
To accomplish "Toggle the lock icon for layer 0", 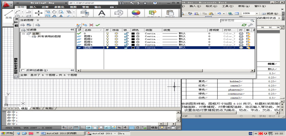I will coord(126,34).
